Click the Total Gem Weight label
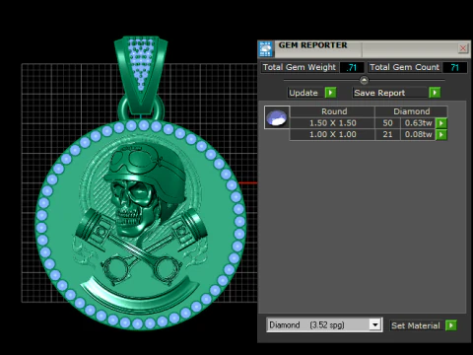Image resolution: width=473 pixels, height=355 pixels. pyautogui.click(x=300, y=67)
